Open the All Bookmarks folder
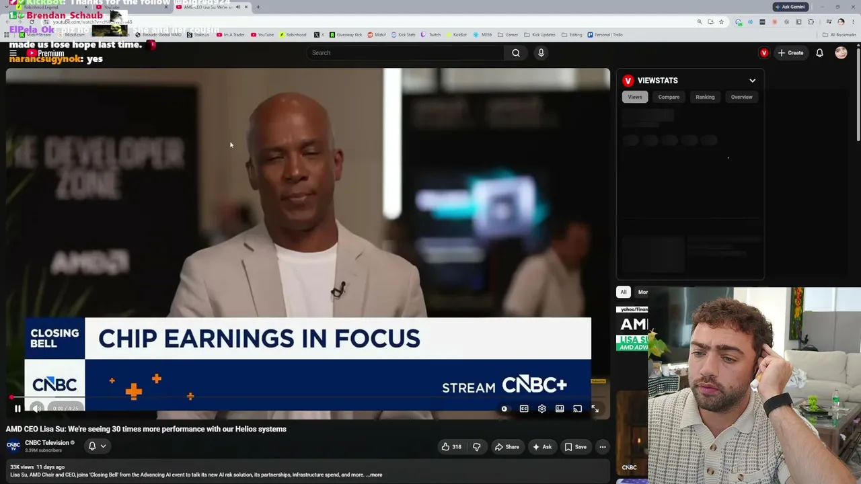861x484 pixels. [x=839, y=35]
